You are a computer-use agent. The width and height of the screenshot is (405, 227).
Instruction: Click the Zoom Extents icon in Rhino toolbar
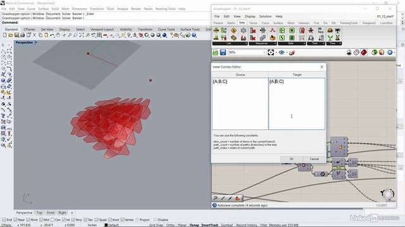point(82,35)
